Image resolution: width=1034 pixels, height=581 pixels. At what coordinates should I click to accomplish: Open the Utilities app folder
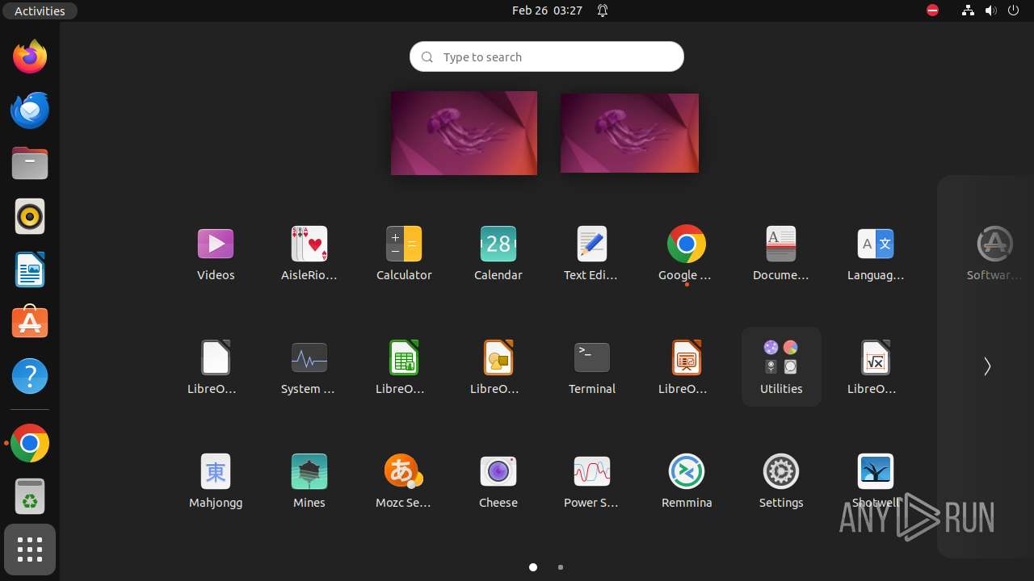(x=781, y=367)
